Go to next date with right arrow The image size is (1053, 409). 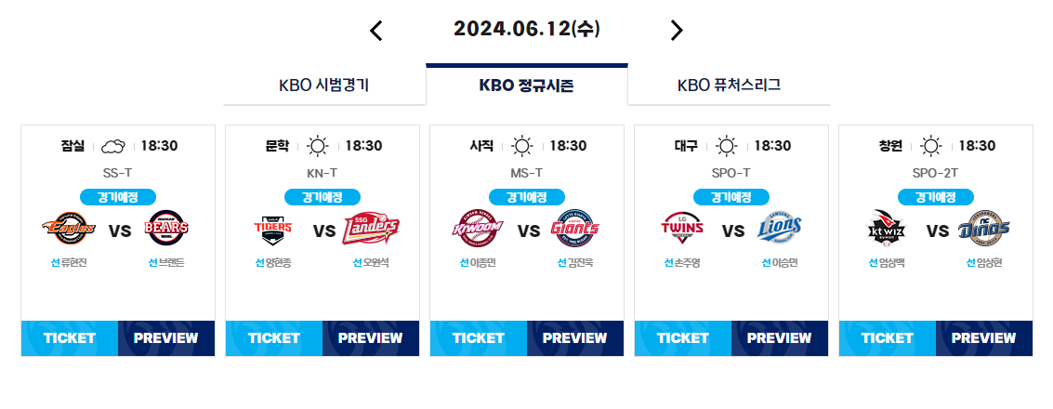pos(677,31)
